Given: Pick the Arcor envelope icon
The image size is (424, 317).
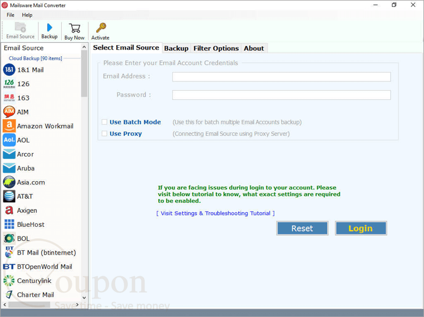Looking at the screenshot, I should point(9,154).
